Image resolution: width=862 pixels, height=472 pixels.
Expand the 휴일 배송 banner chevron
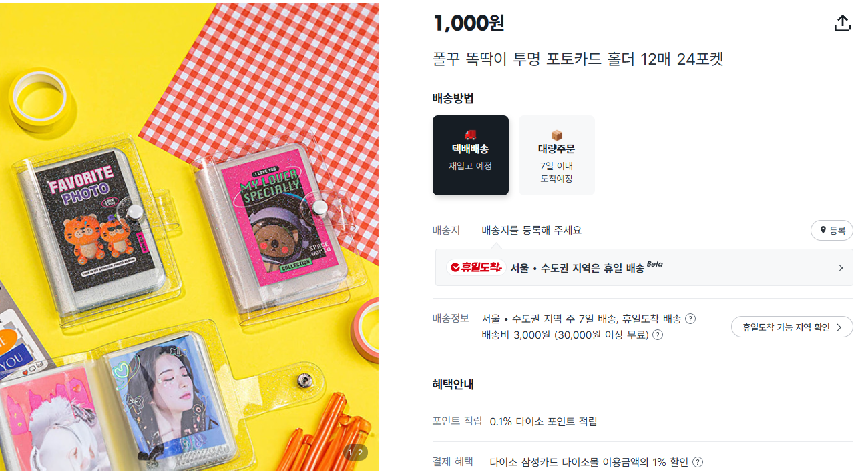(x=841, y=268)
